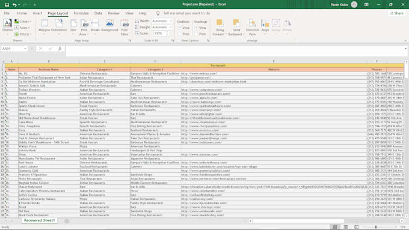Image resolution: width=409 pixels, height=230 pixels.
Task: Open the Selection Pane
Action: (252, 27)
